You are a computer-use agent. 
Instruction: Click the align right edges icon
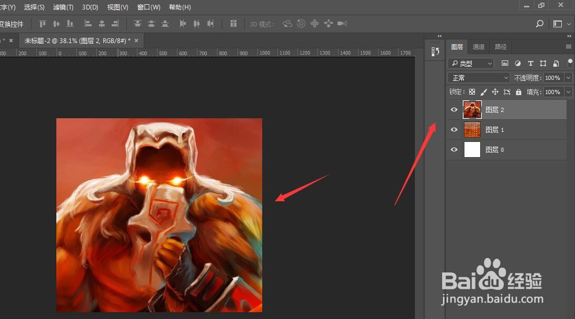click(115, 24)
